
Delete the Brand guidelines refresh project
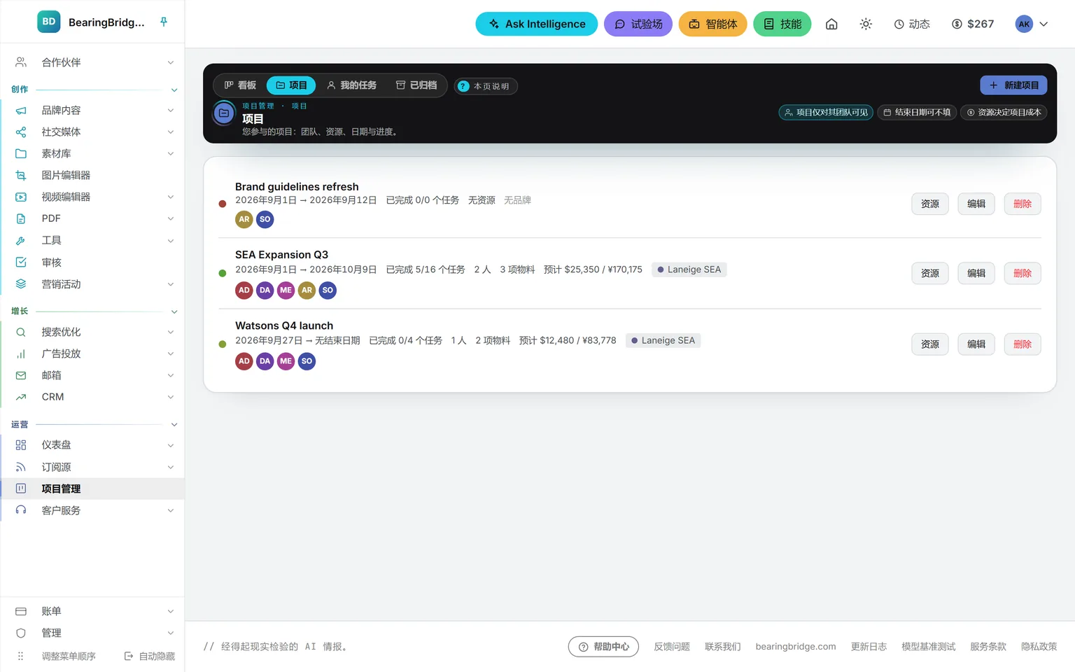[1023, 204]
